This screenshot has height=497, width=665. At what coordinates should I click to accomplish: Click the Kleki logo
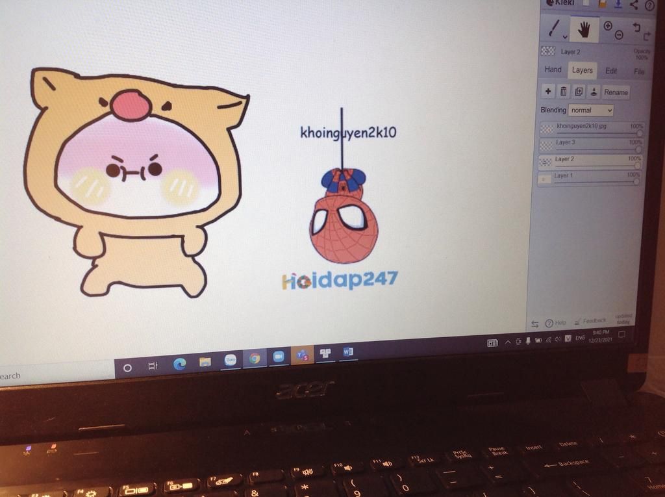(559, 3)
